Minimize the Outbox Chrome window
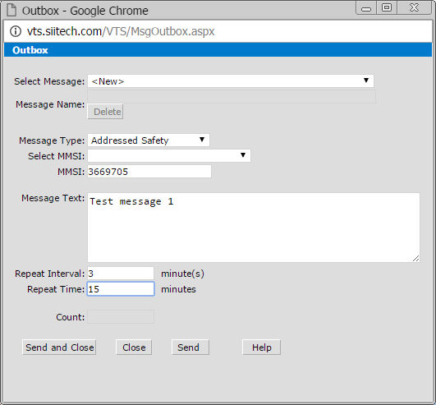 coord(366,8)
